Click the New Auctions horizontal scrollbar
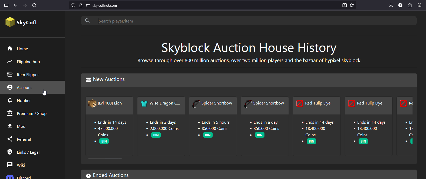This screenshot has width=426, height=179. [105, 159]
